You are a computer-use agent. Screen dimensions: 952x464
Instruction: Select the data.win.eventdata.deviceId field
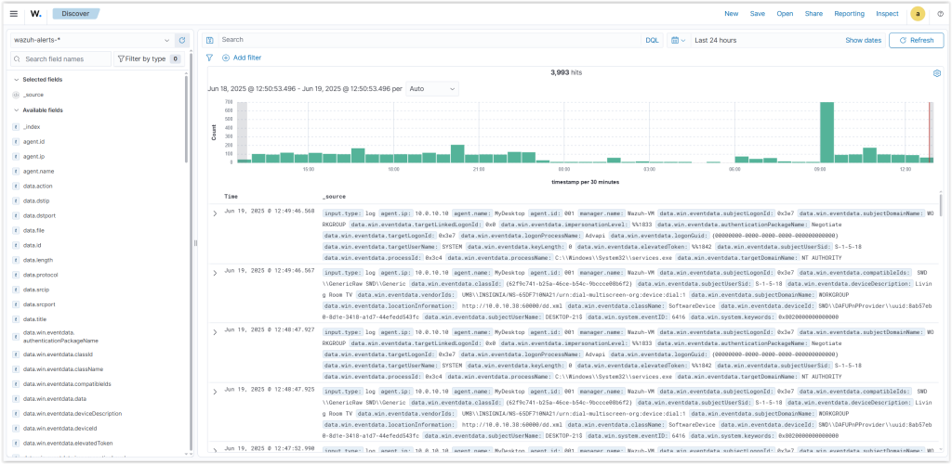(59, 428)
